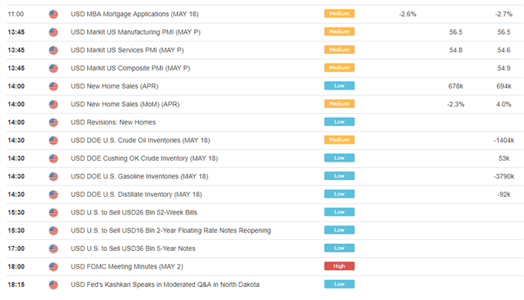Open USD FOMC Meeting Minutes (MAY 2) event
Image resolution: width=524 pixels, height=300 pixels.
click(126, 266)
